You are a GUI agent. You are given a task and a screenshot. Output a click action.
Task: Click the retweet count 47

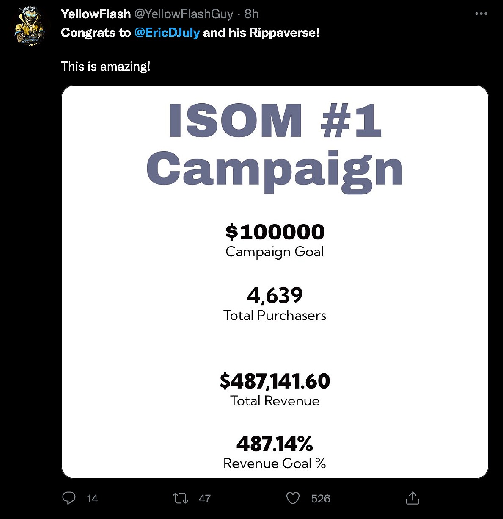click(205, 499)
